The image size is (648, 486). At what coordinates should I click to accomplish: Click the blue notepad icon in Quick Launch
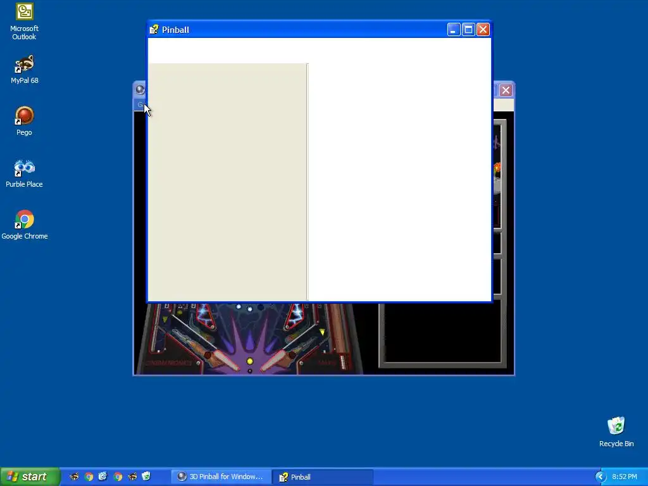click(103, 477)
